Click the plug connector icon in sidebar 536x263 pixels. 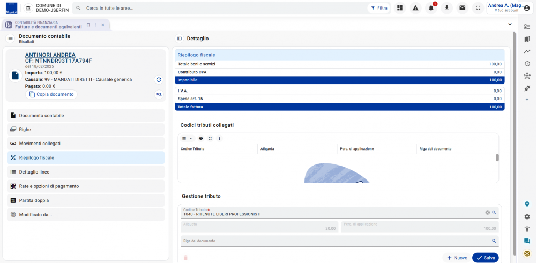pyautogui.click(x=527, y=88)
